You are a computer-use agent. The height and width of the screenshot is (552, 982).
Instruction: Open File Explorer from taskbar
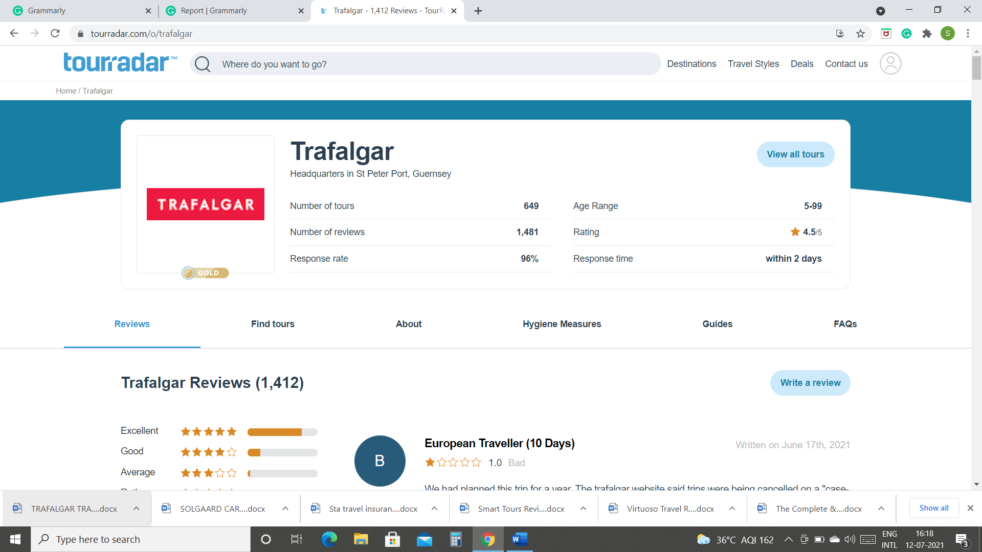pos(361,539)
